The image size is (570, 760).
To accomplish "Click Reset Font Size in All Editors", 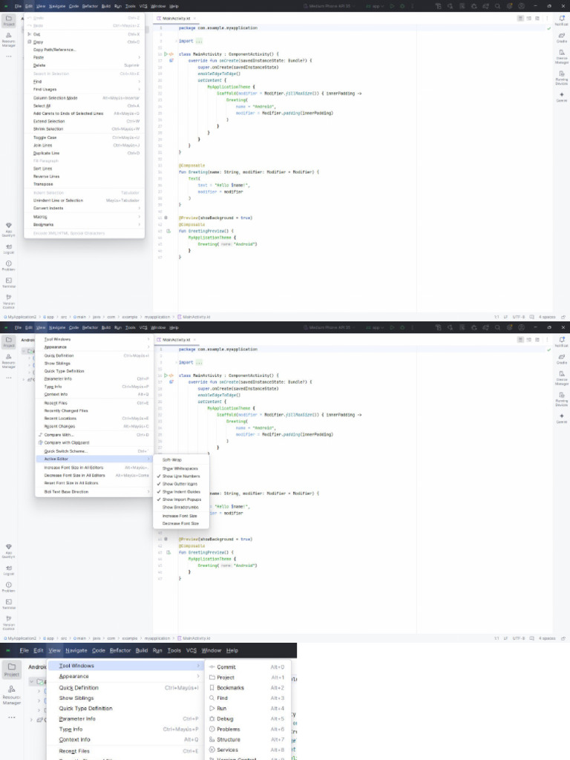I will 71,483.
